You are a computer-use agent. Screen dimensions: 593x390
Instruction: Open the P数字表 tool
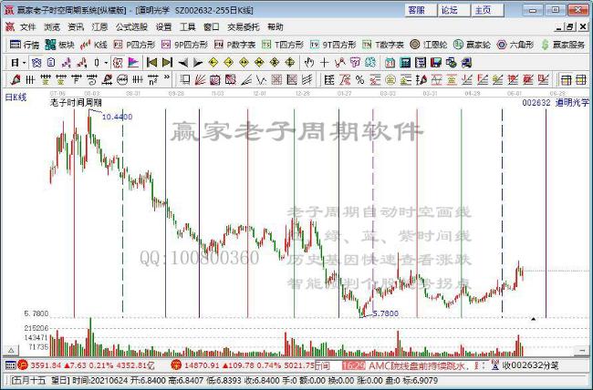click(x=234, y=45)
